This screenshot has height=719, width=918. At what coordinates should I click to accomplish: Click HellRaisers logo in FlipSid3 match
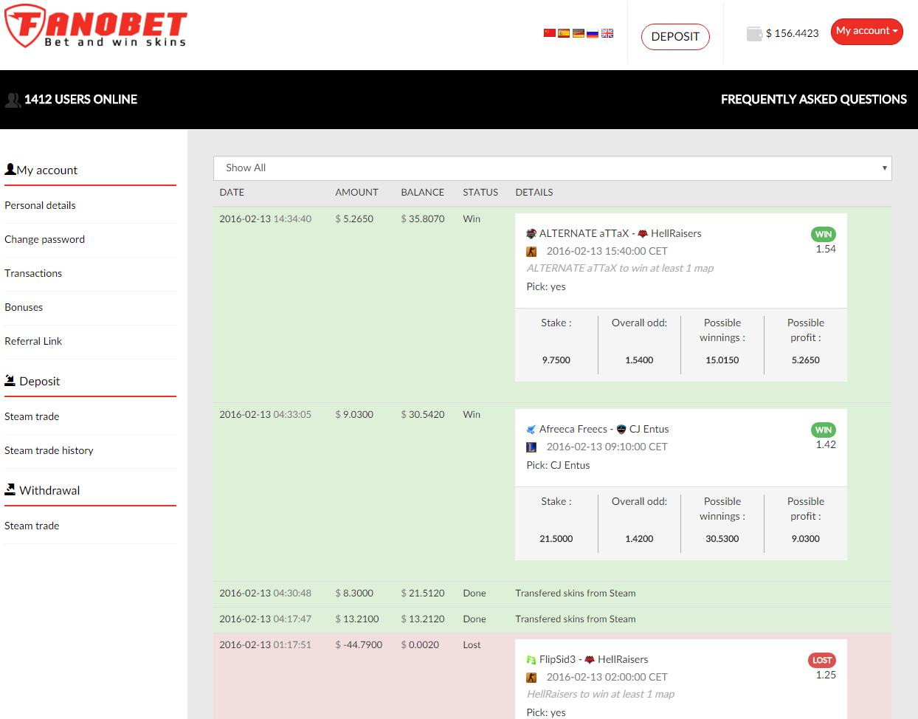[590, 659]
